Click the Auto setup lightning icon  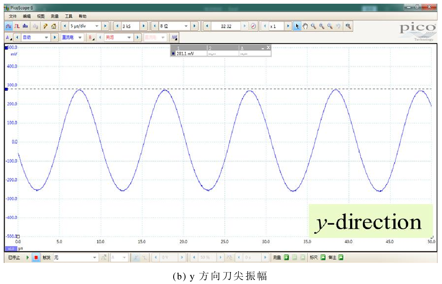(45, 26)
